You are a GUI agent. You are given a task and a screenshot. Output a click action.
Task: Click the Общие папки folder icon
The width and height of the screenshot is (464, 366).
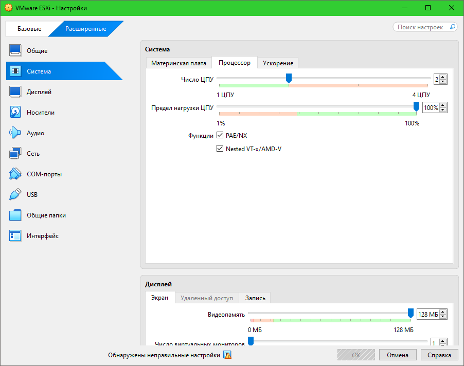tap(15, 215)
